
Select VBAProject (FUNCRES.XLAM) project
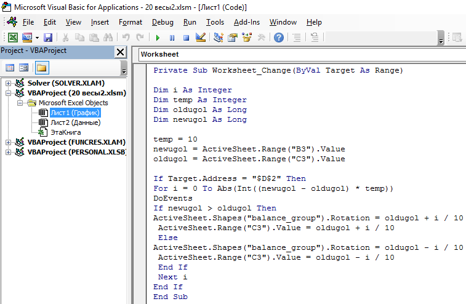click(76, 142)
